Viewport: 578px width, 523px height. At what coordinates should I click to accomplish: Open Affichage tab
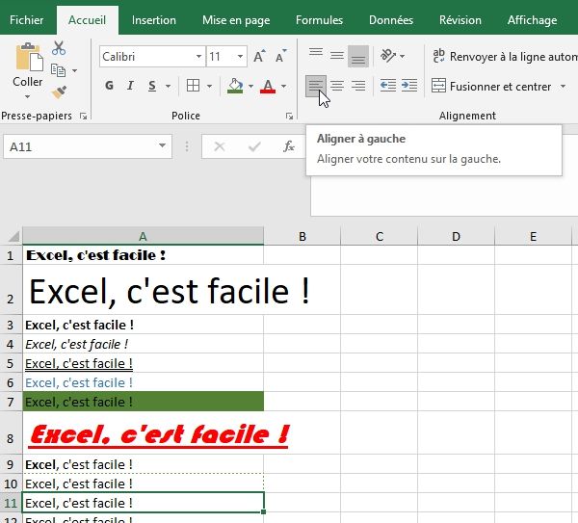533,20
